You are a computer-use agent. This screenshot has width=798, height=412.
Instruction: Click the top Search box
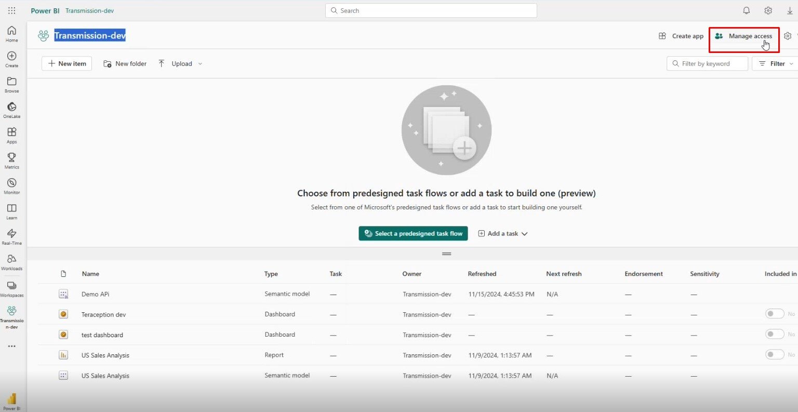point(431,10)
